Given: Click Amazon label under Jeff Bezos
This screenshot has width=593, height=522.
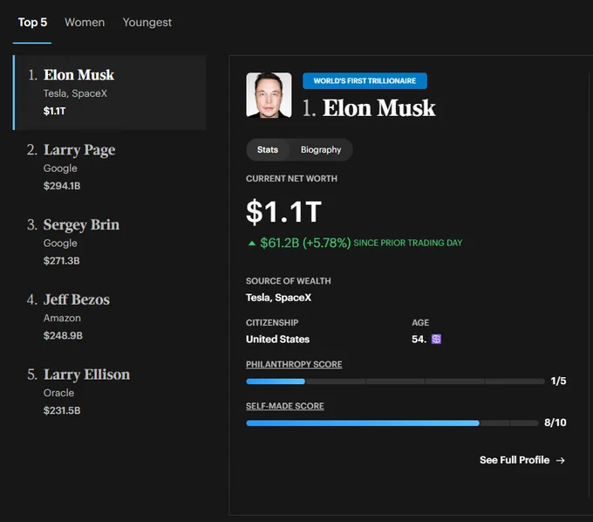Looking at the screenshot, I should click(x=62, y=318).
